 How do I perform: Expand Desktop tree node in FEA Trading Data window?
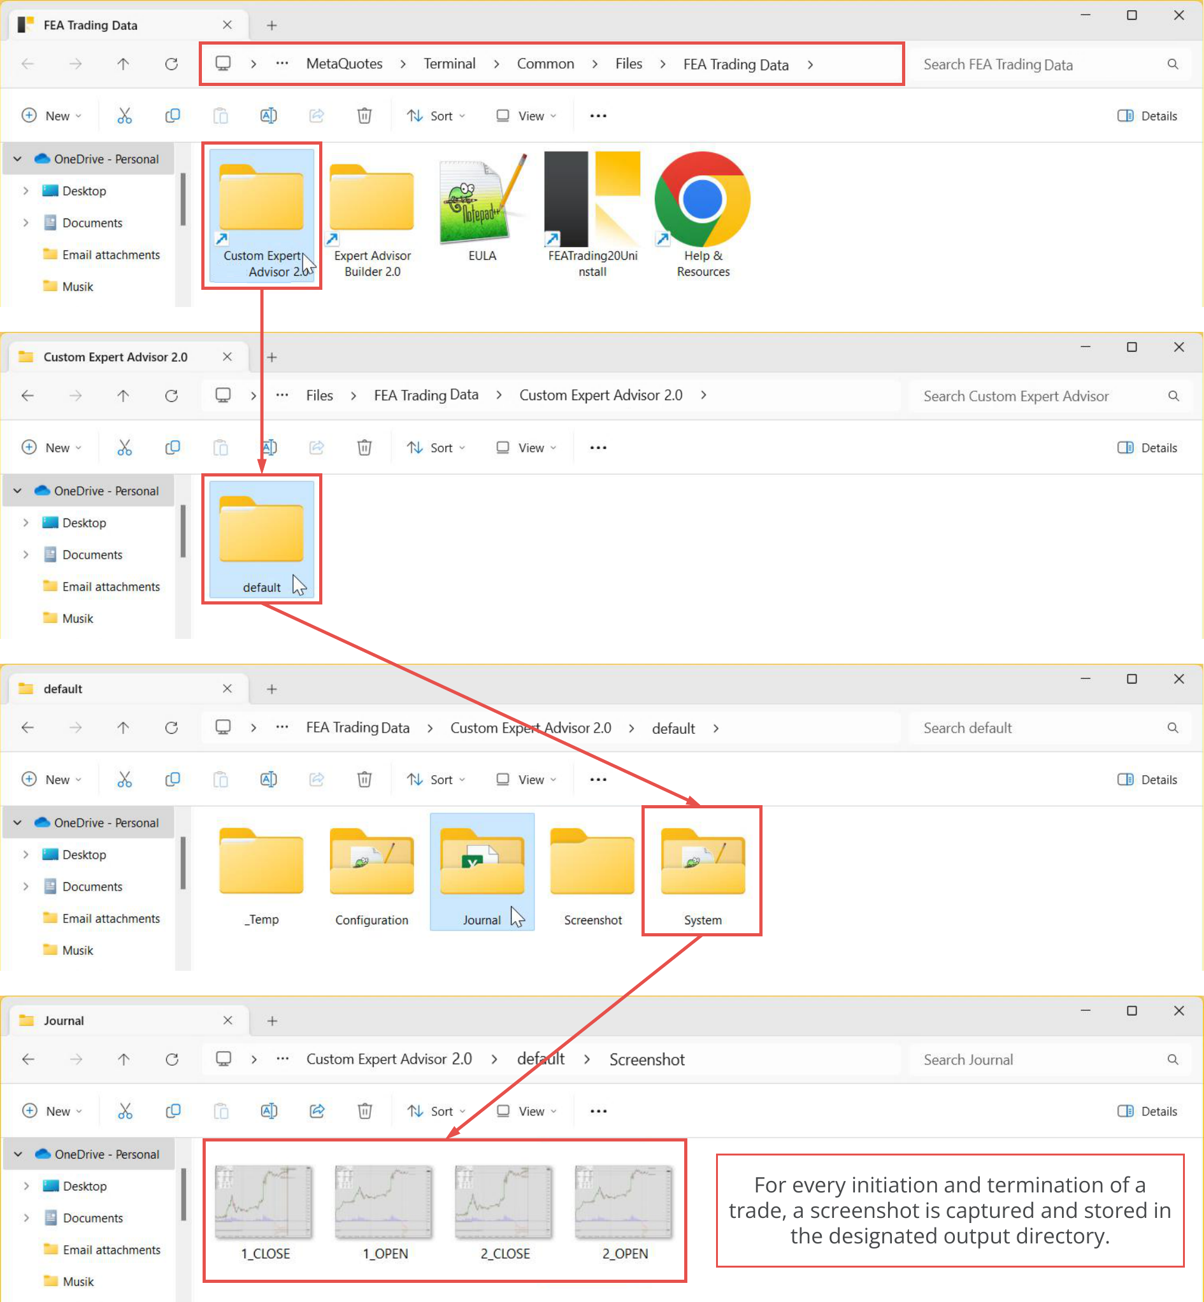pos(25,191)
